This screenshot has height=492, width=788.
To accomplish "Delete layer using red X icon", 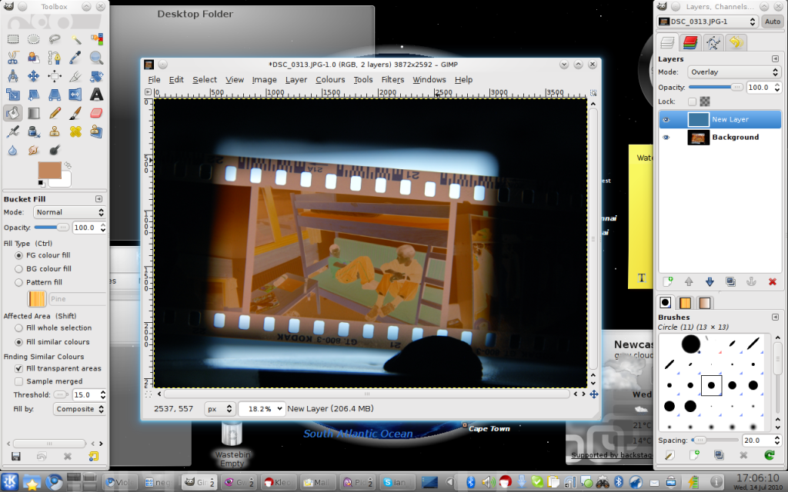I will tap(773, 282).
